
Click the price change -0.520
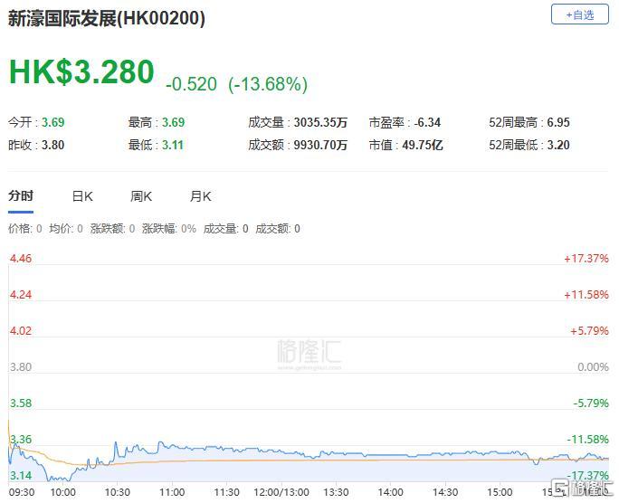pyautogui.click(x=192, y=84)
